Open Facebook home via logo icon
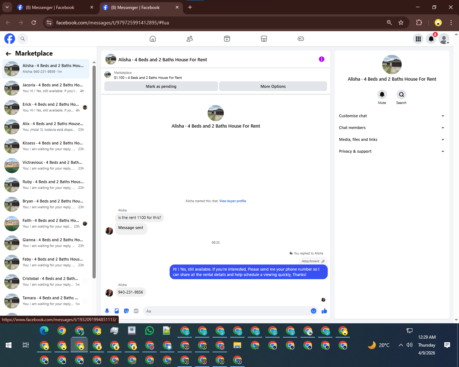Image resolution: width=459 pixels, height=367 pixels. 10,39
